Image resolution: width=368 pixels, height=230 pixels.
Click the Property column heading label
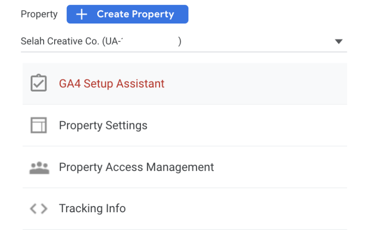pos(39,14)
